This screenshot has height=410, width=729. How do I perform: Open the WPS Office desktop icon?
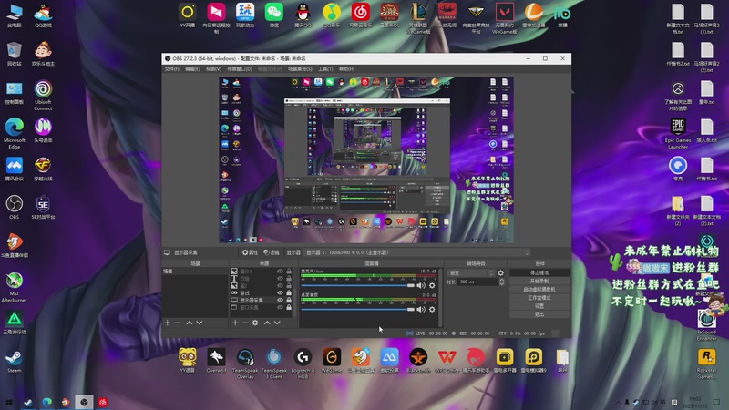(x=447, y=360)
